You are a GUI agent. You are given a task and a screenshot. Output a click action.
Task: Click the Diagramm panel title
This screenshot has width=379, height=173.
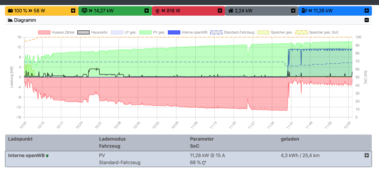[25, 20]
